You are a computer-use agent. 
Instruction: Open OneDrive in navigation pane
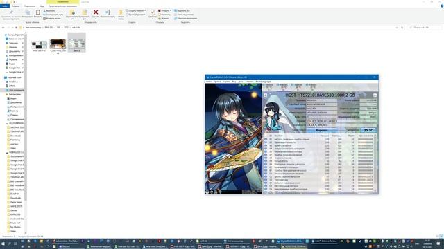coord(12,82)
